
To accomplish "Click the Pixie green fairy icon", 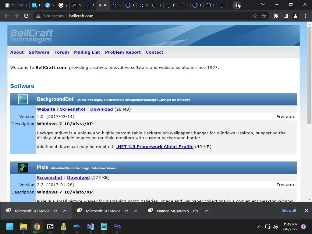I will pos(23,168).
